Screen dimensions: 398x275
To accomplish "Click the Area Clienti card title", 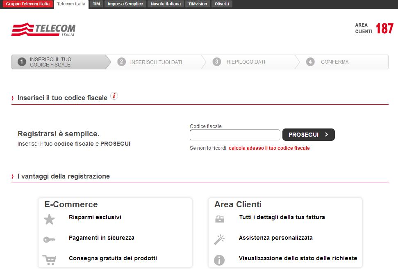I will point(238,204).
